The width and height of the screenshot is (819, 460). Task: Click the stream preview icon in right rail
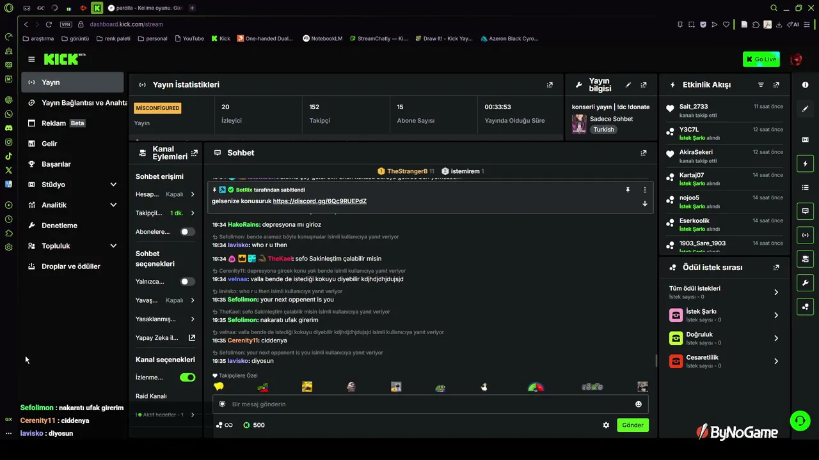[x=806, y=140]
